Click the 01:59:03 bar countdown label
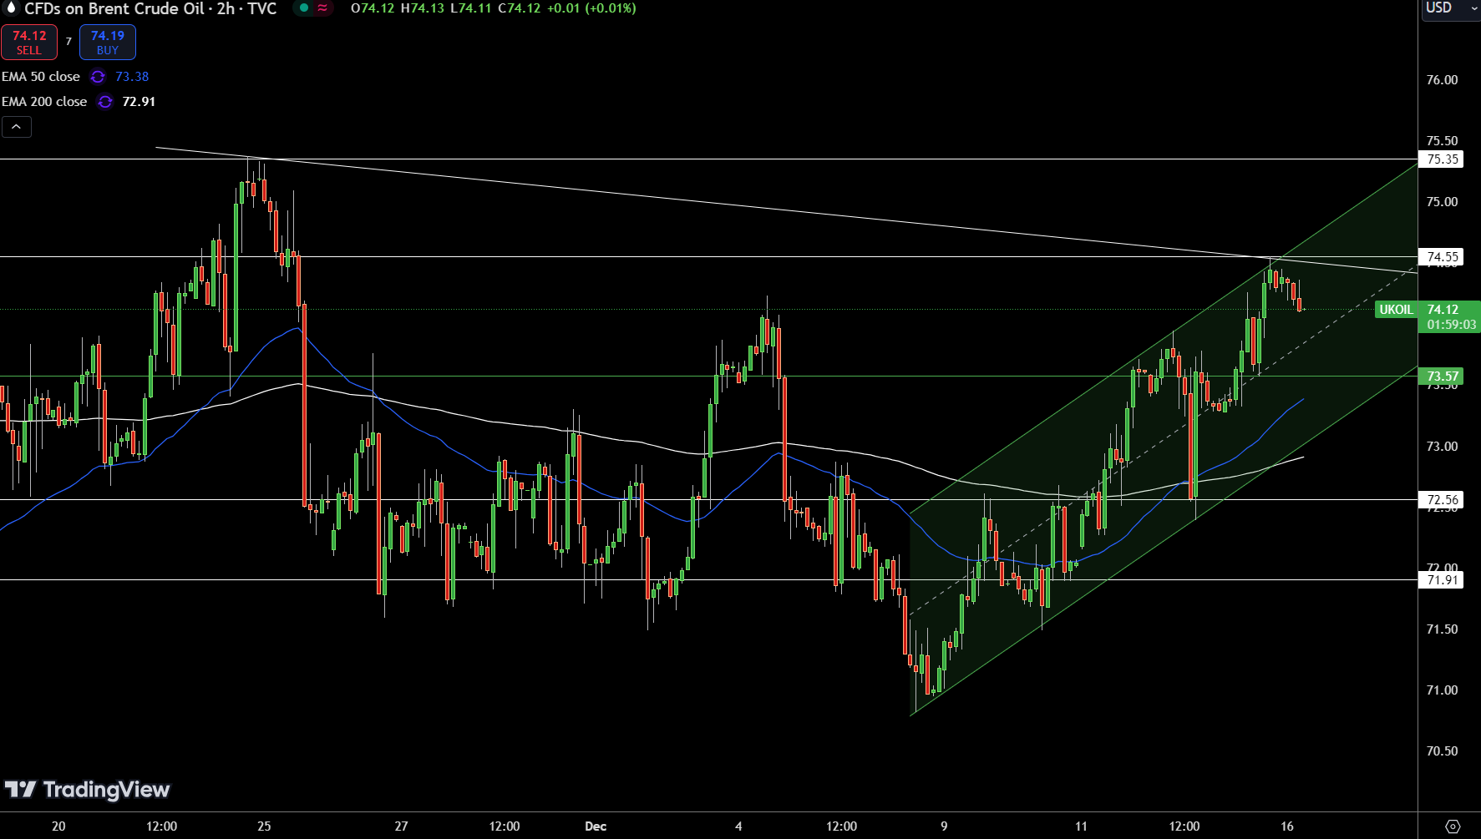This screenshot has width=1481, height=839. 1451,325
